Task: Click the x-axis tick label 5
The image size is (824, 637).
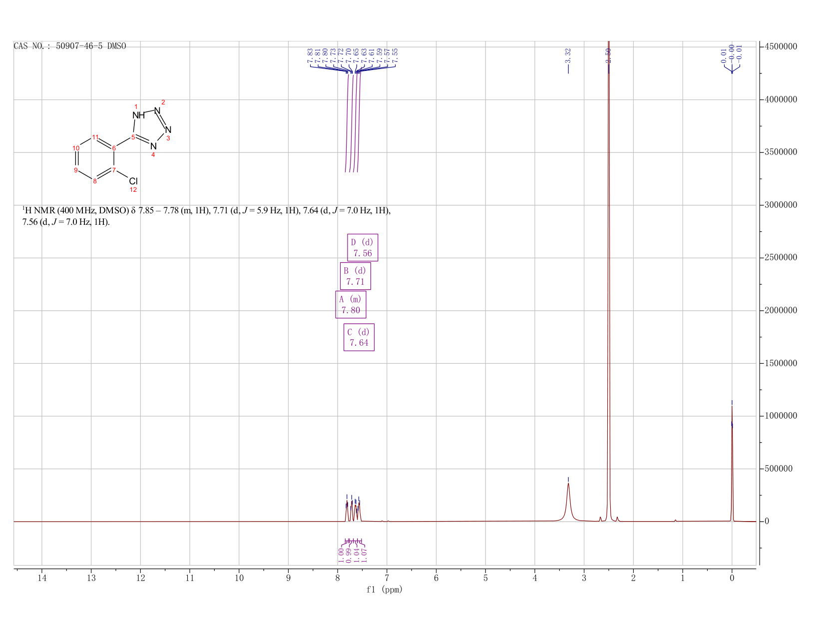Action: click(x=485, y=578)
